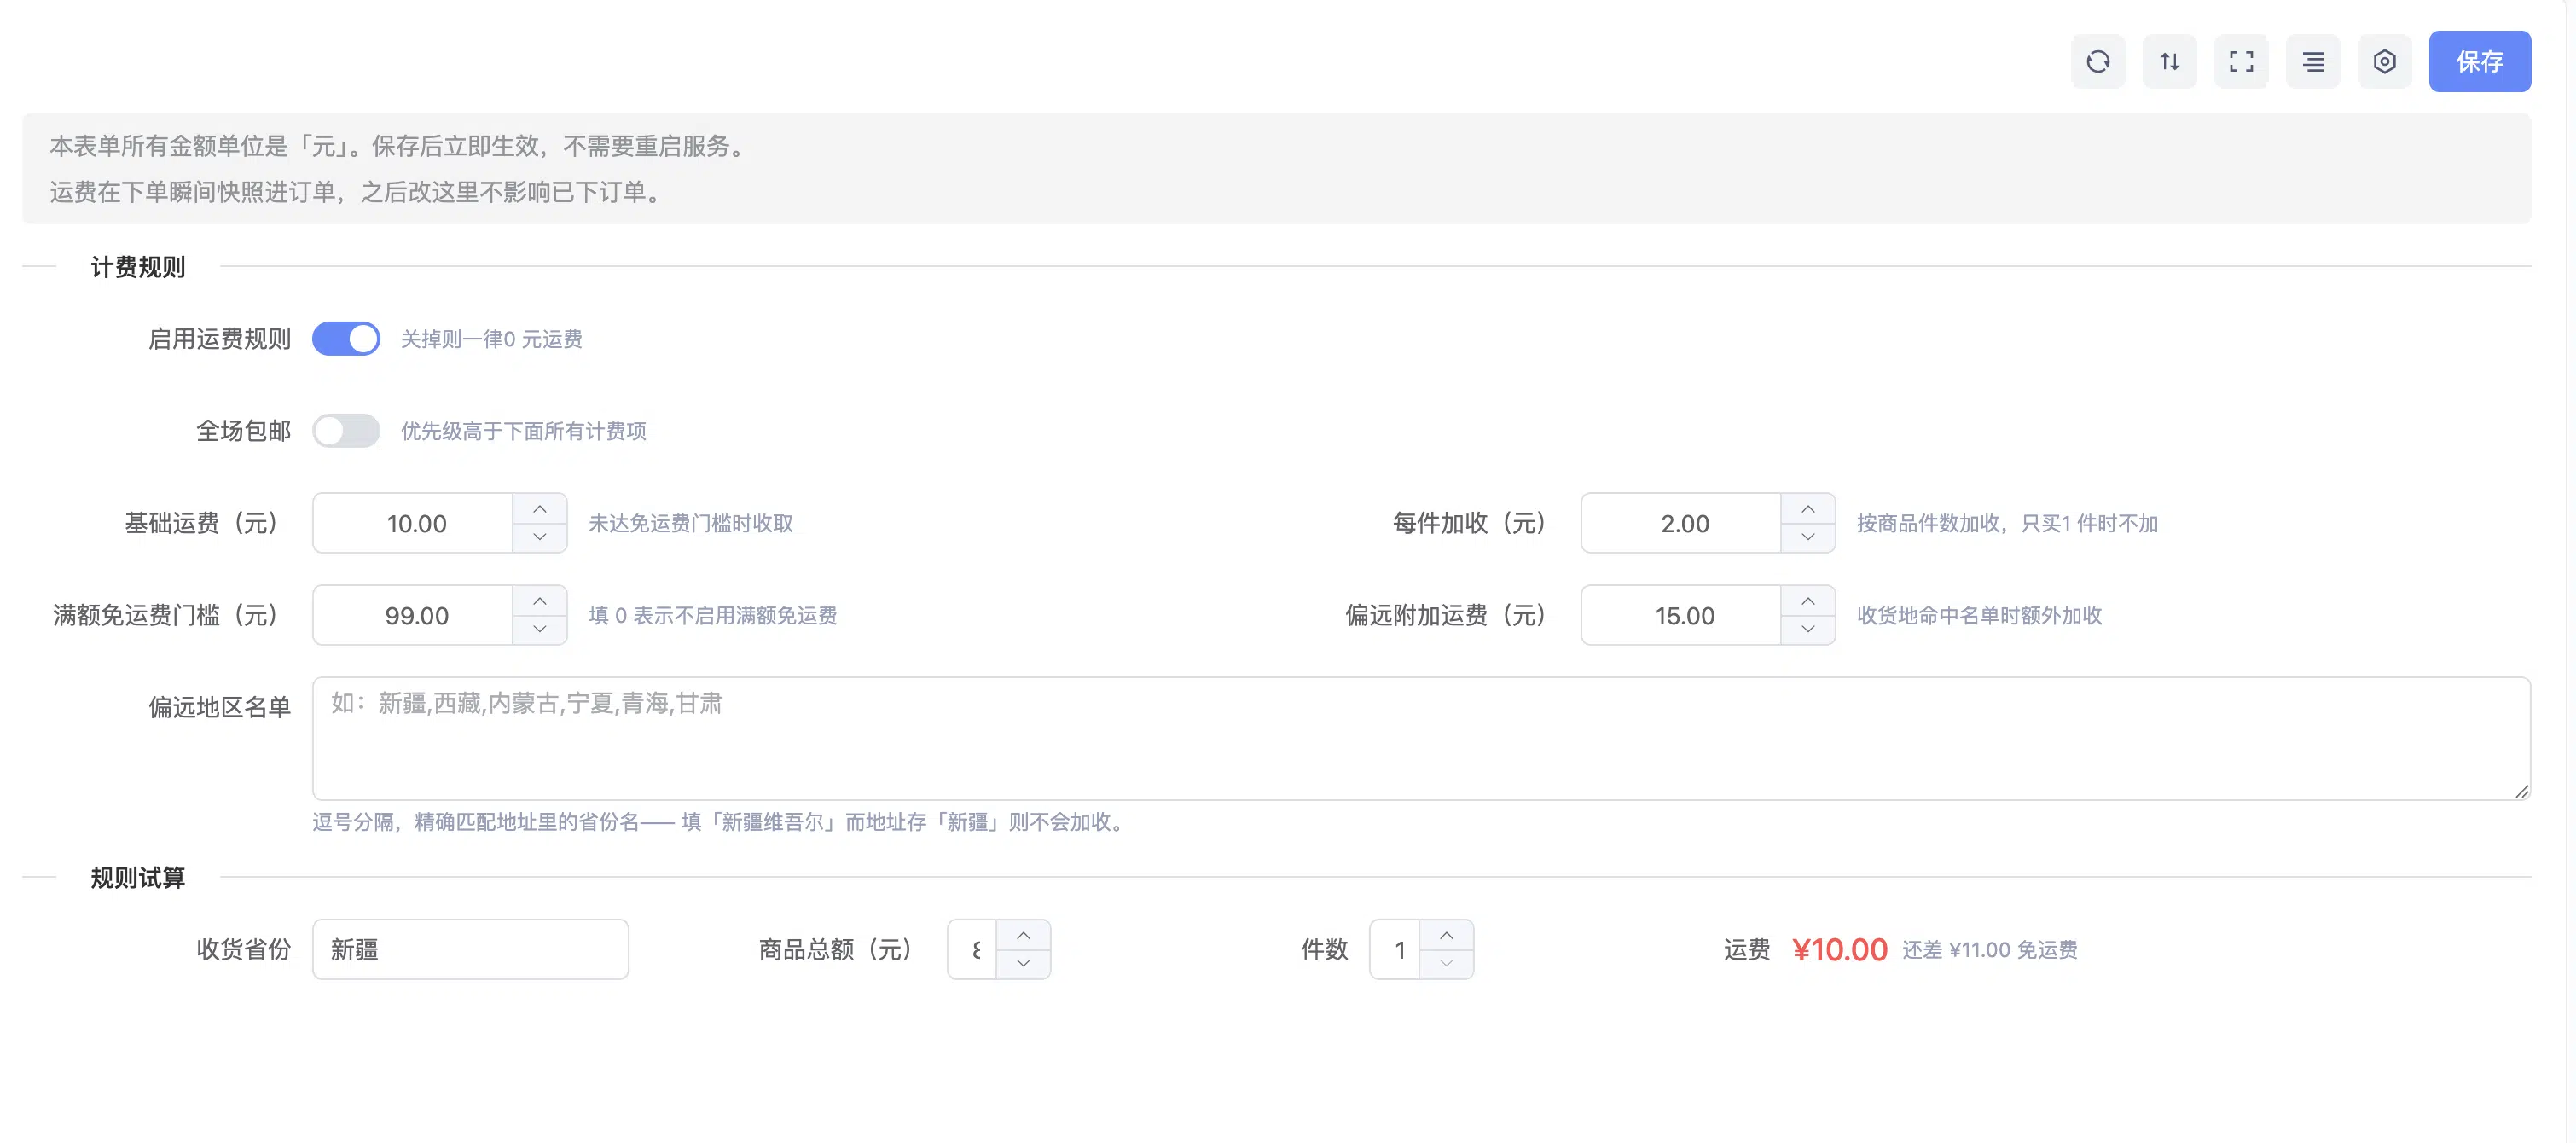This screenshot has width=2576, height=1143.
Task: Increase 件数 with up arrow
Action: [x=1446, y=935]
